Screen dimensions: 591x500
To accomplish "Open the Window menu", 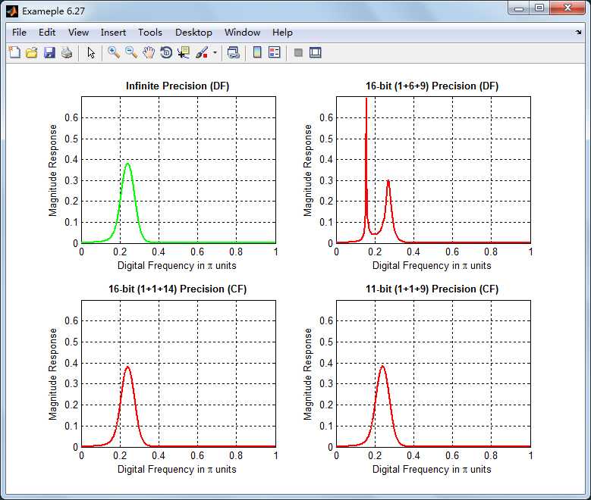I will click(x=242, y=33).
